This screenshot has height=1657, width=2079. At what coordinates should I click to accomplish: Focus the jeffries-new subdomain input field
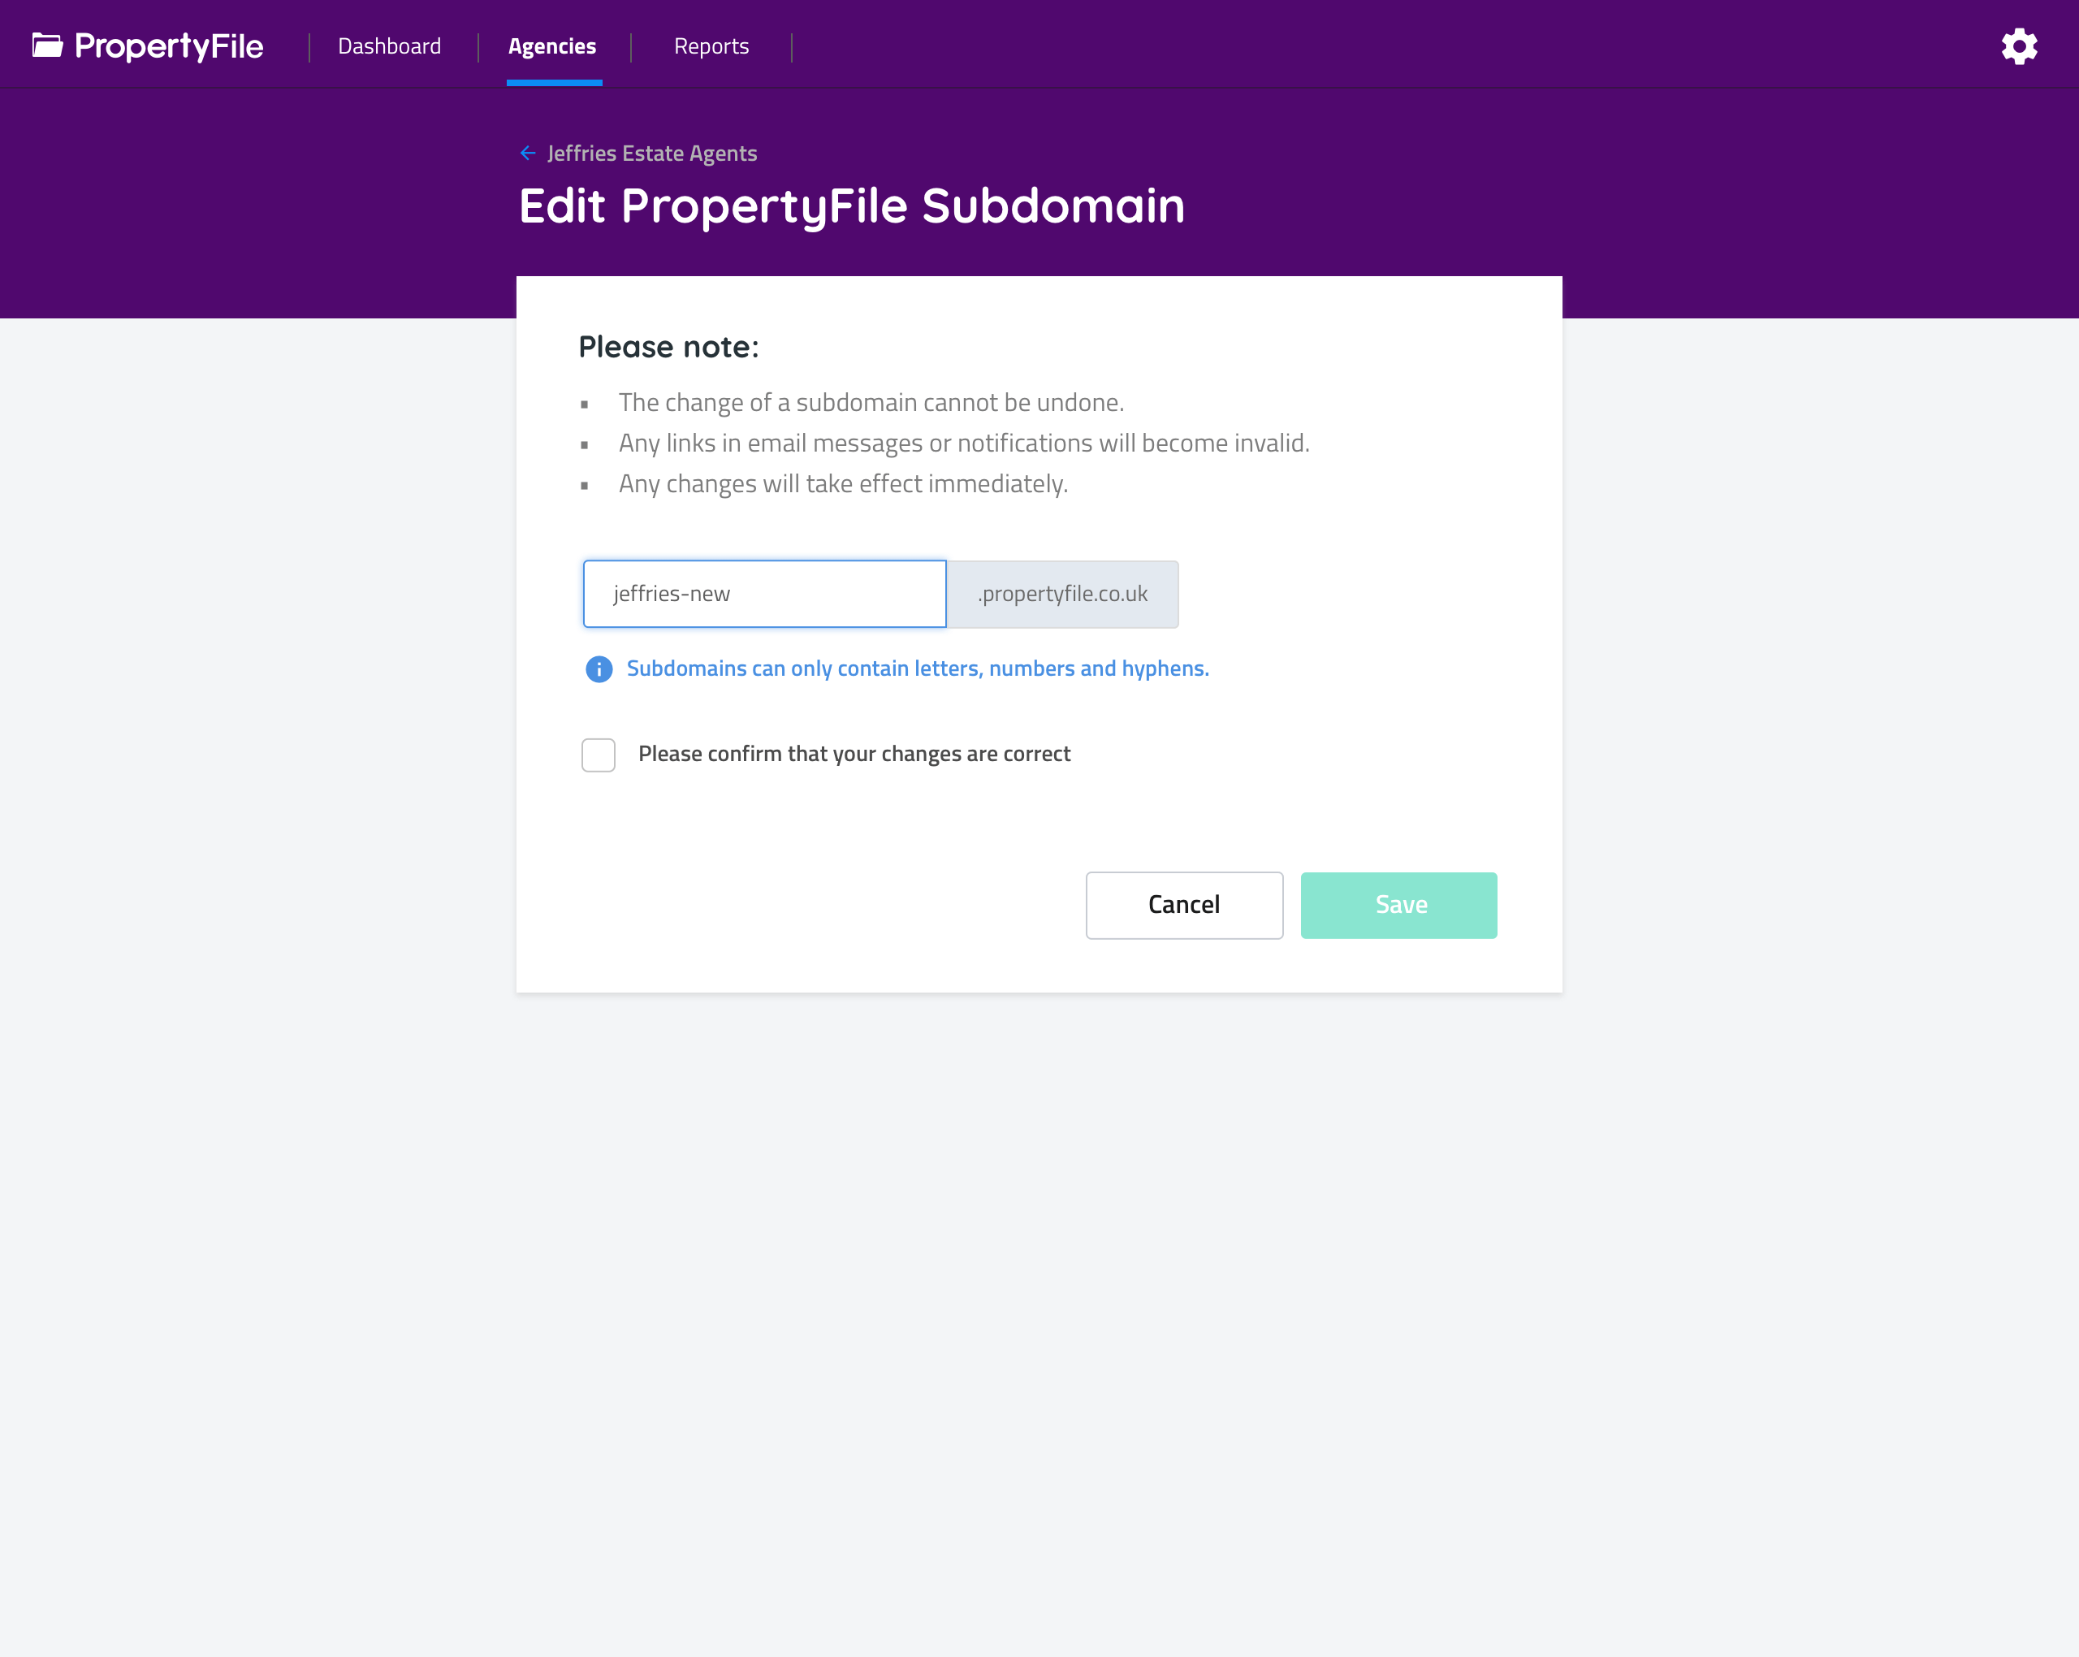(765, 594)
